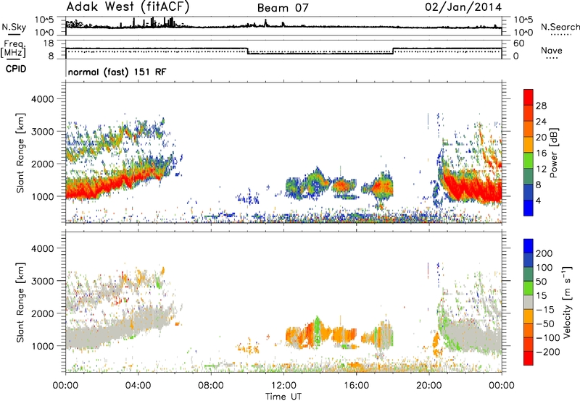This screenshot has height=401, width=580.
Task: Click the '50' tick on Velocity colorbar
Action: pos(541,282)
